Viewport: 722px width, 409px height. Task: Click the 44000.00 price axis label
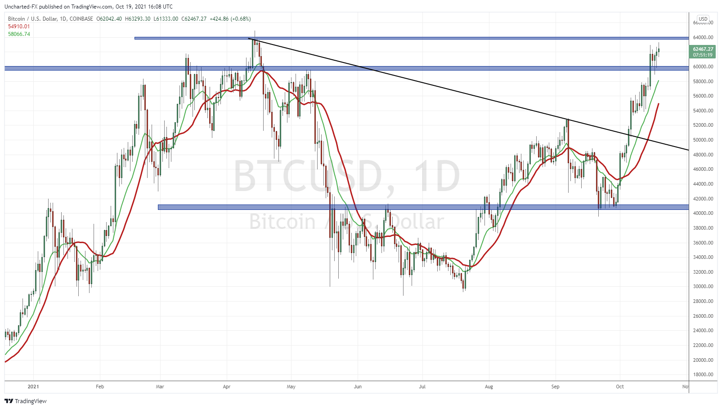point(703,184)
